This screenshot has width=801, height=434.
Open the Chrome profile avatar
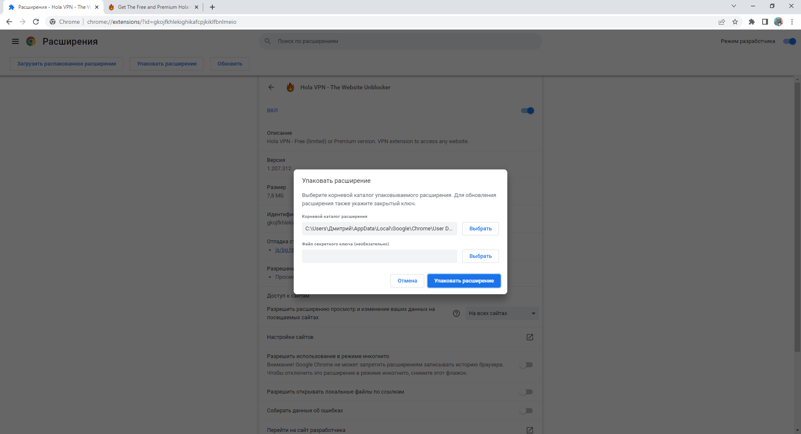[x=778, y=22]
